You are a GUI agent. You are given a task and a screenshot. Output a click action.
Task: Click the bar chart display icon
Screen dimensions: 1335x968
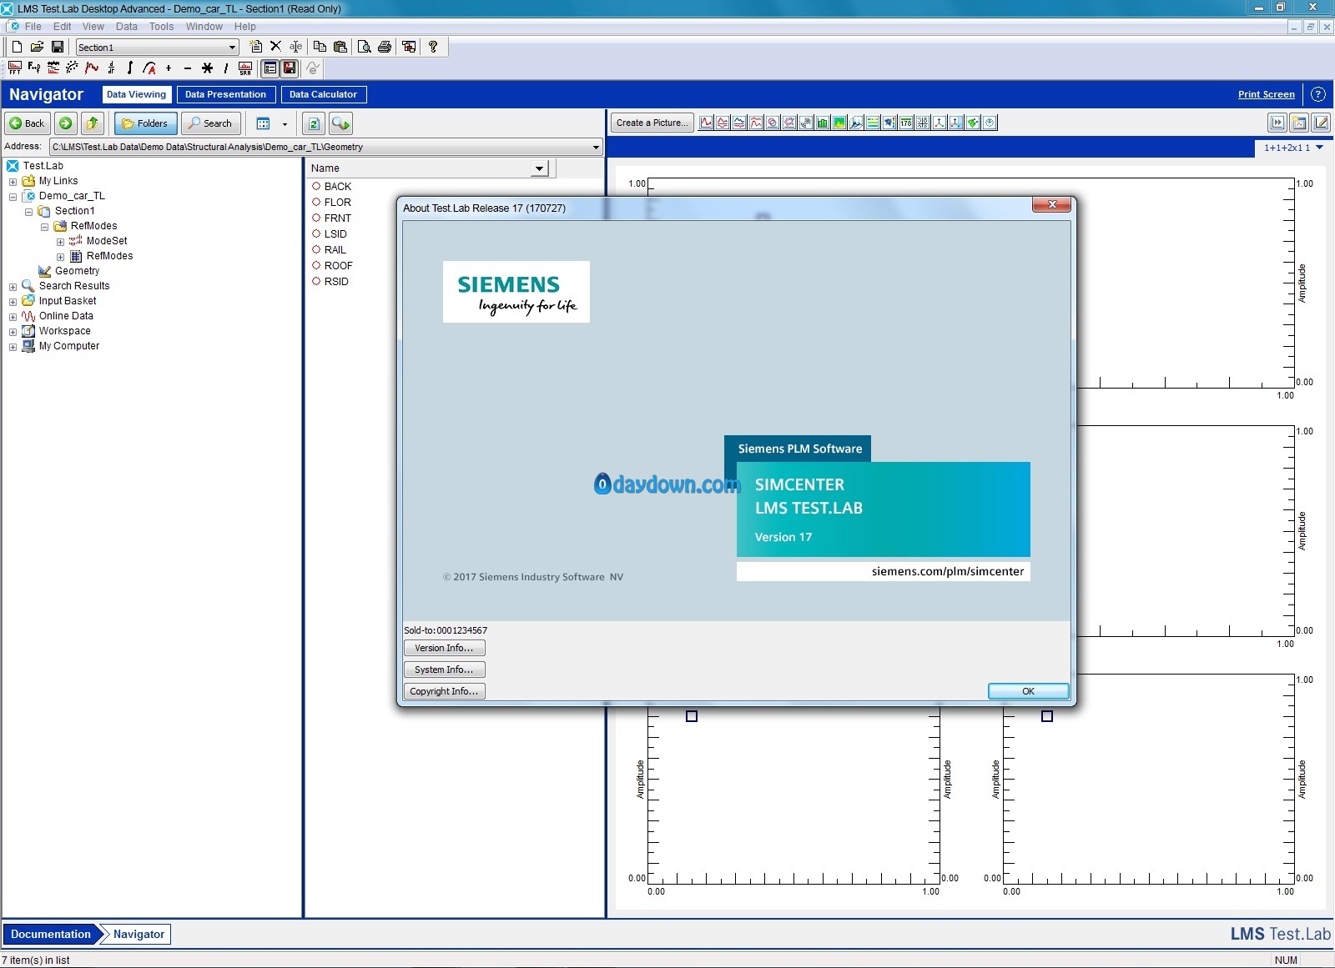(x=823, y=123)
